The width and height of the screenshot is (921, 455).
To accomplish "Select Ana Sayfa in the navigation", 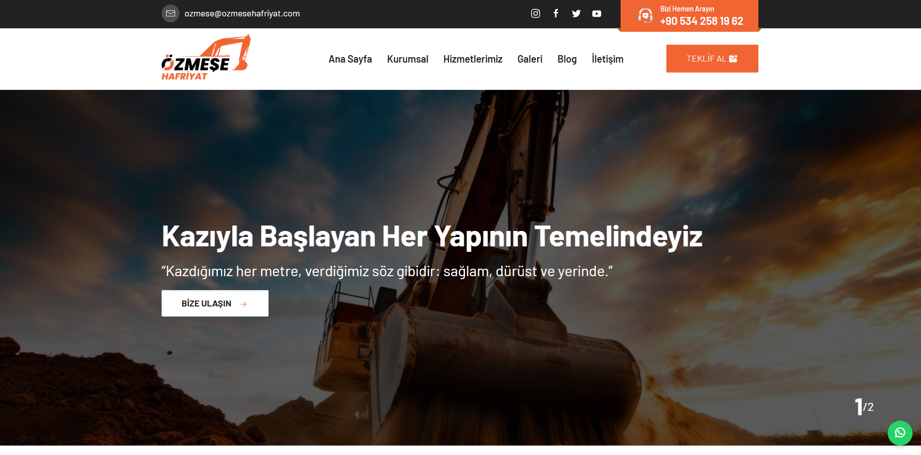I will (350, 59).
